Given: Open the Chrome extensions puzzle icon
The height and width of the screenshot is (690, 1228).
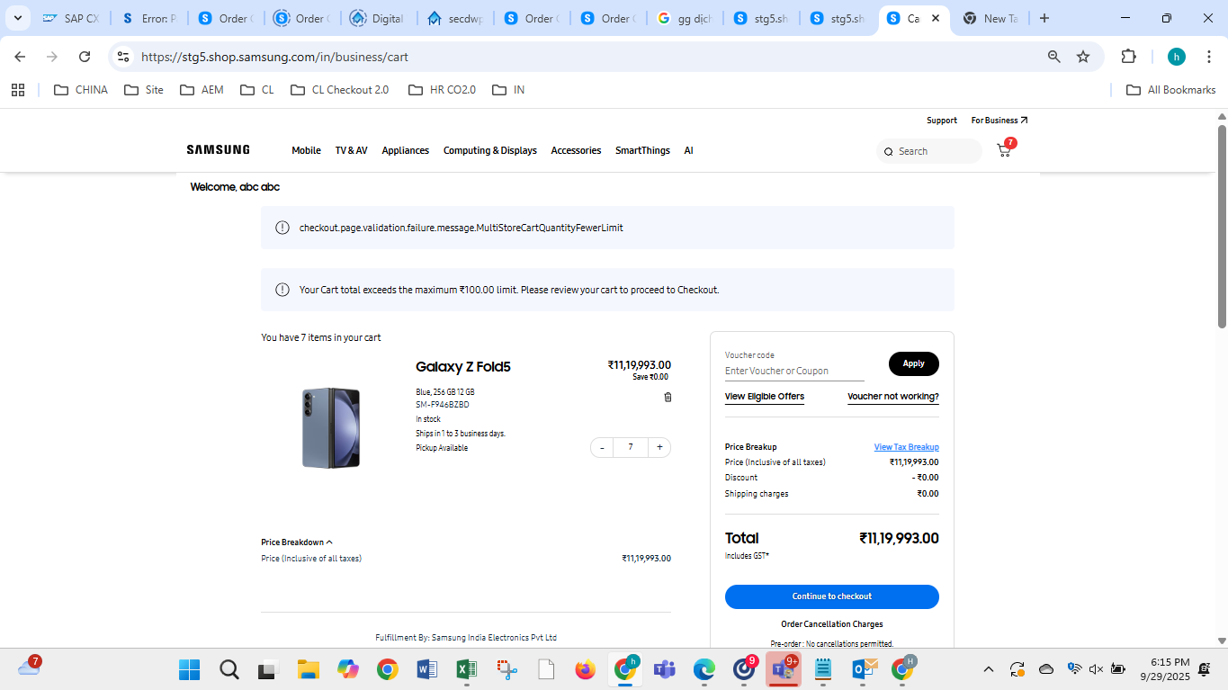Looking at the screenshot, I should (1129, 57).
